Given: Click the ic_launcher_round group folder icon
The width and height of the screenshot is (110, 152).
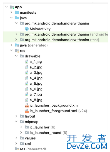Looking at the screenshot, I should 27,133.
